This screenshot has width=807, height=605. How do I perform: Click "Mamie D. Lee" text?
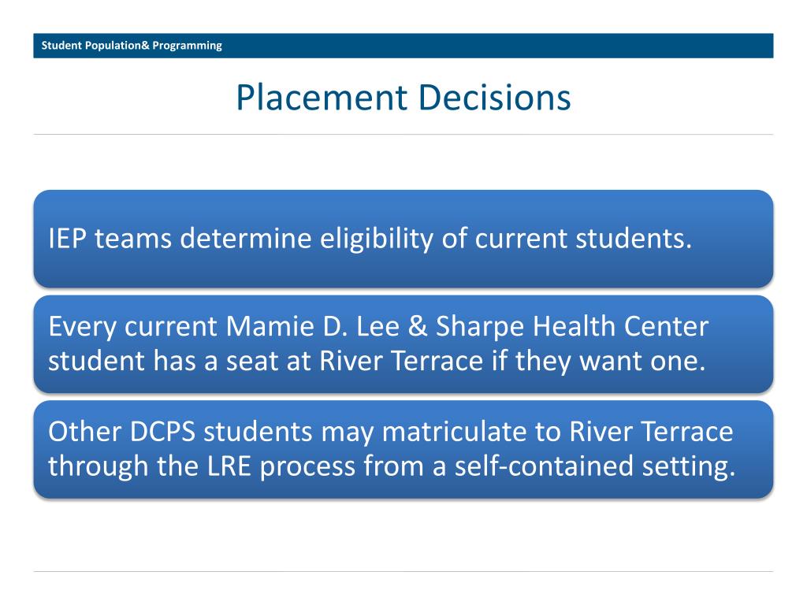[312, 326]
